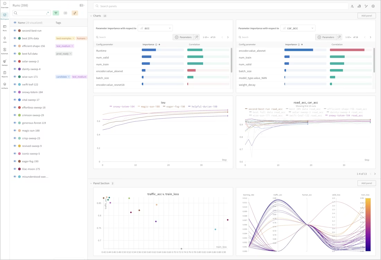Click Parameters button in acc panel
The height and width of the screenshot is (260, 381).
click(x=184, y=37)
